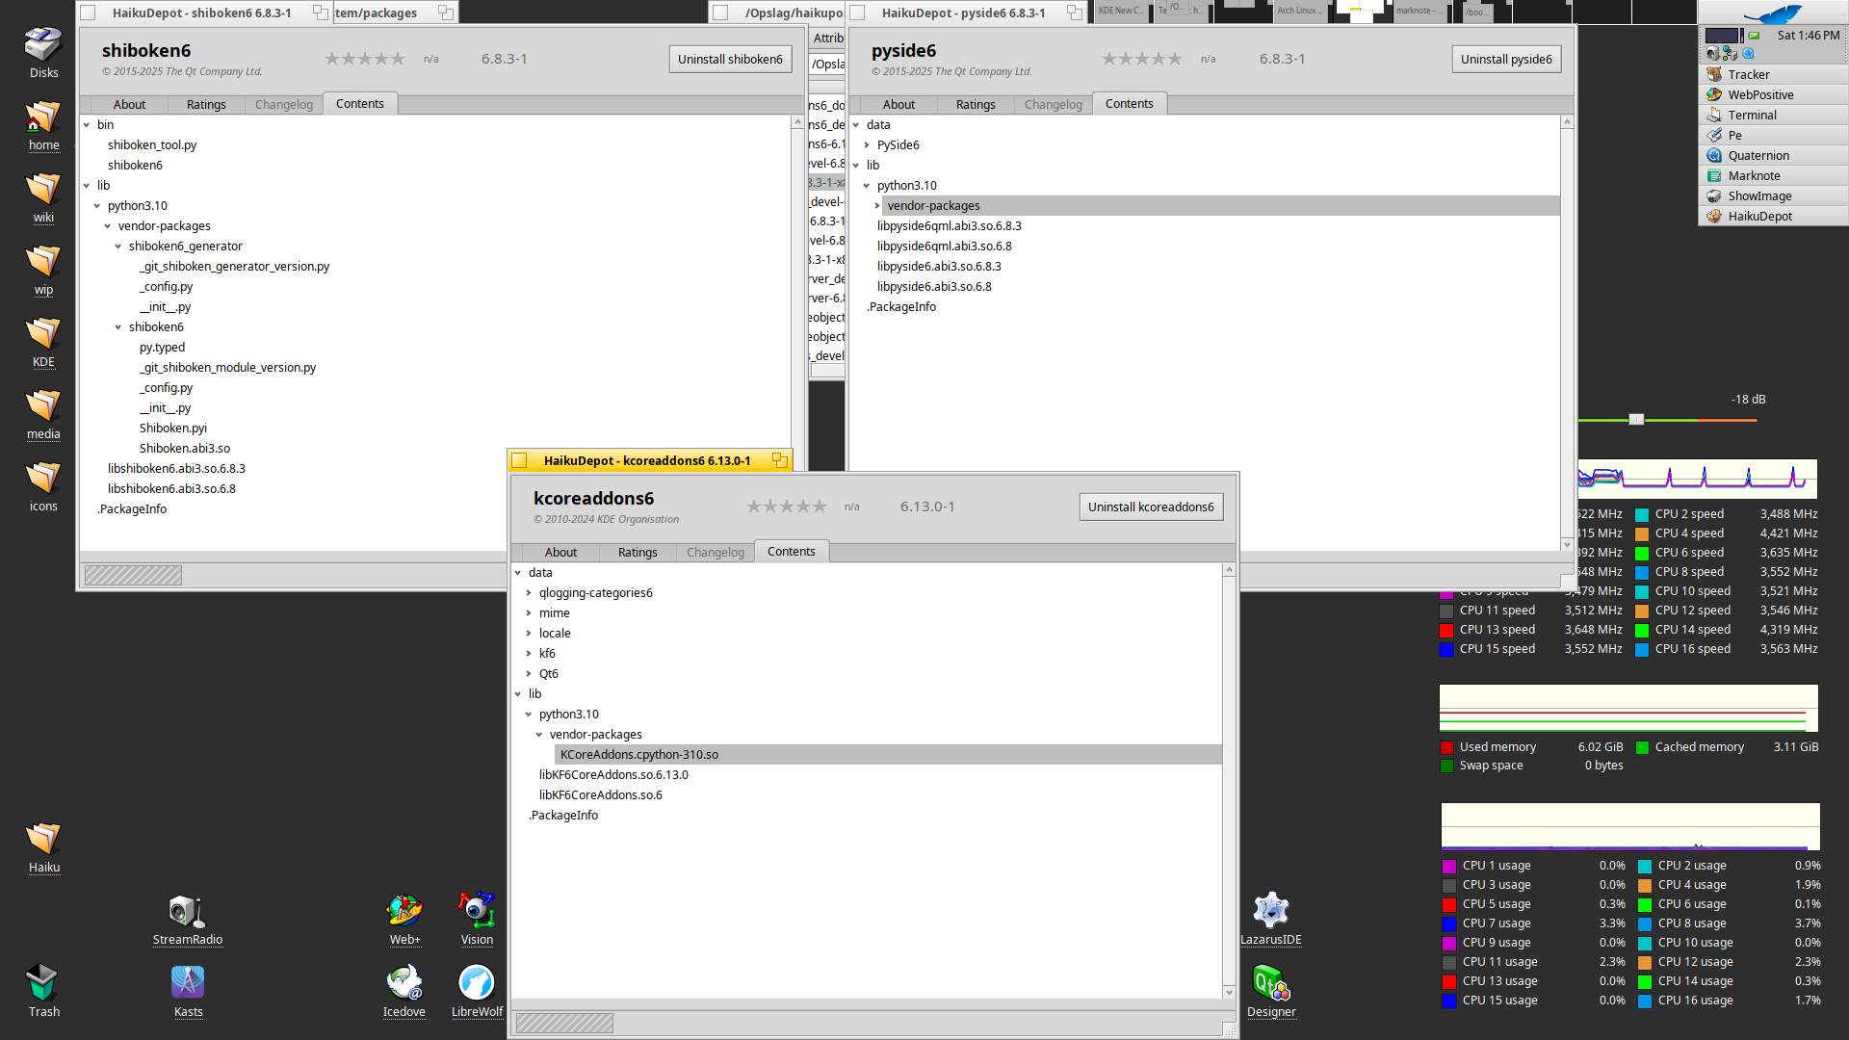
Task: Select the Vision desktop icon
Action: click(477, 920)
